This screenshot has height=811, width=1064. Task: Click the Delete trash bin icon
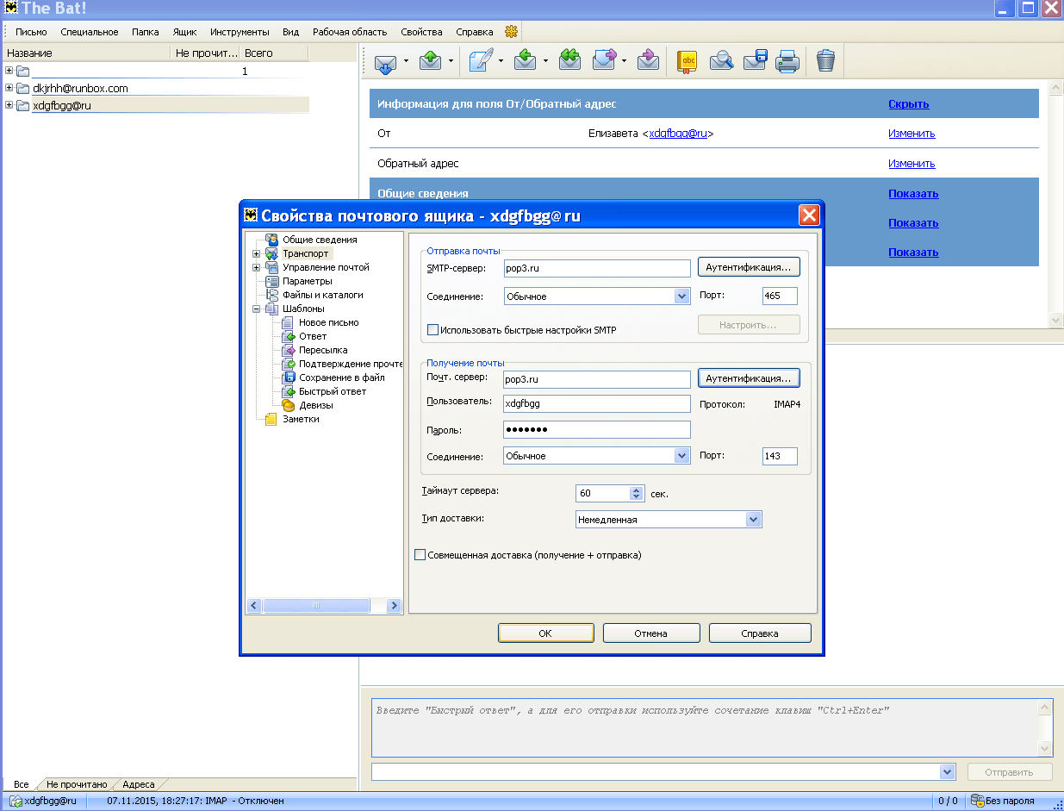click(825, 61)
